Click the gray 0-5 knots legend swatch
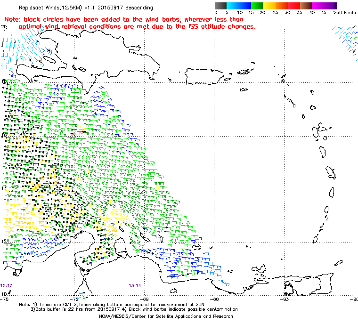 coord(220,6)
